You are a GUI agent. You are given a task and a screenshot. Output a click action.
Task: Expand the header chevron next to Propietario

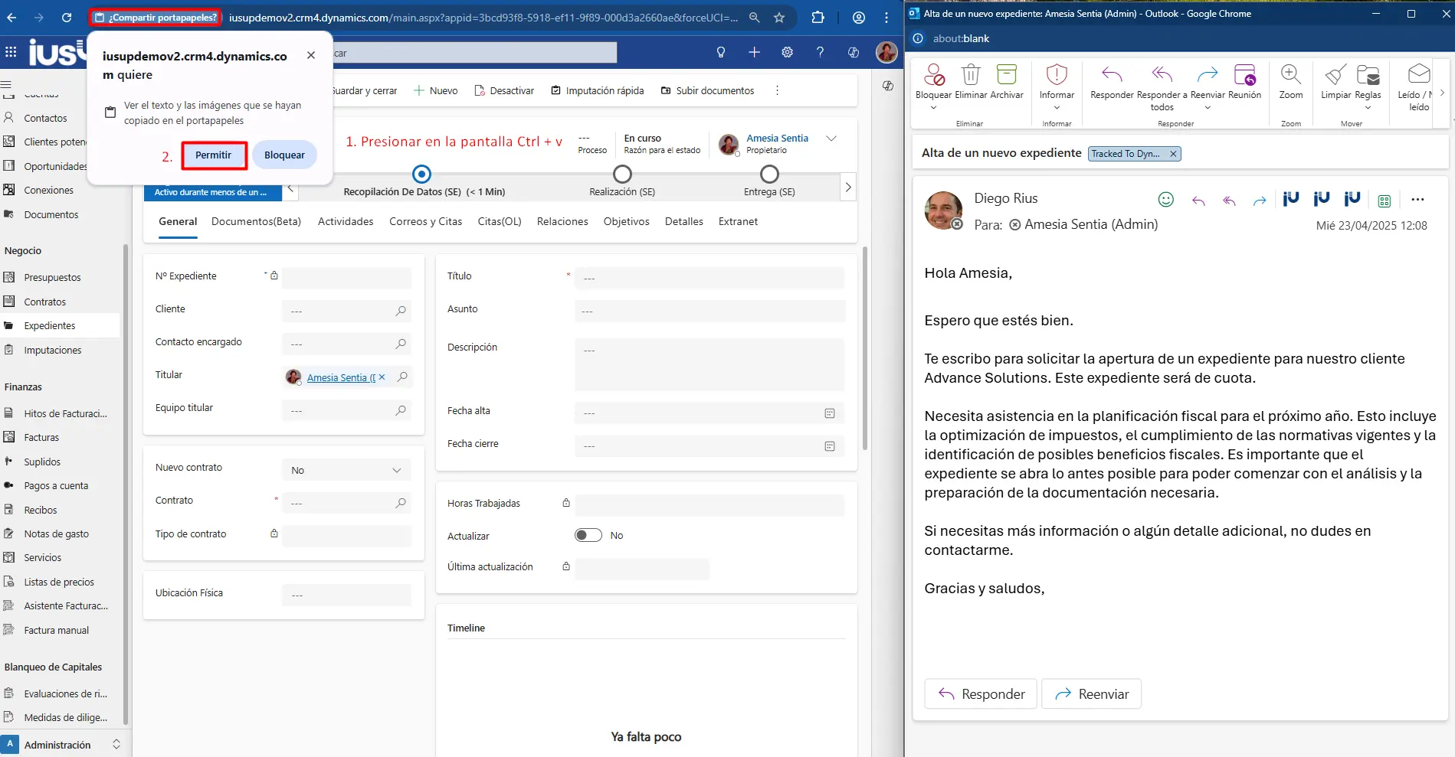click(831, 139)
